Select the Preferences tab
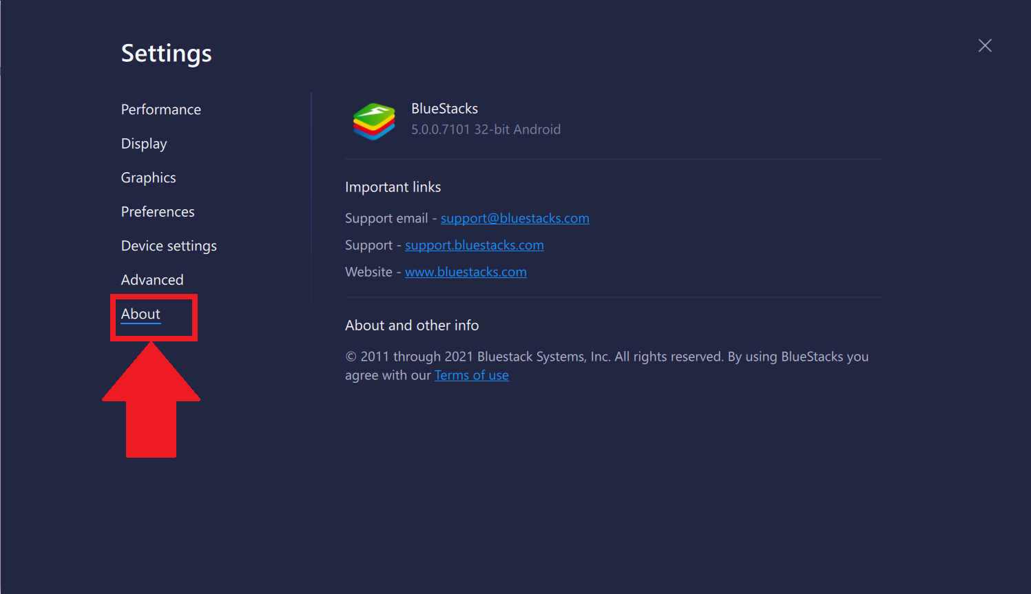 (158, 212)
